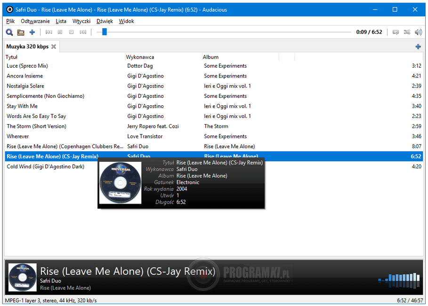Add files with the toolbar plus icon
The width and height of the screenshot is (428, 306).
(32, 32)
